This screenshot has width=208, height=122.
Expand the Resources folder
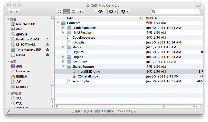click(63, 62)
